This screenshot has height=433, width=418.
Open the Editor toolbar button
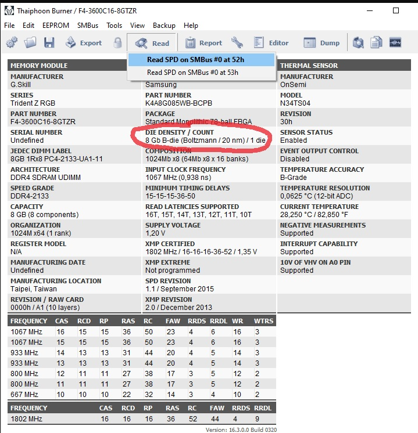coord(271,43)
